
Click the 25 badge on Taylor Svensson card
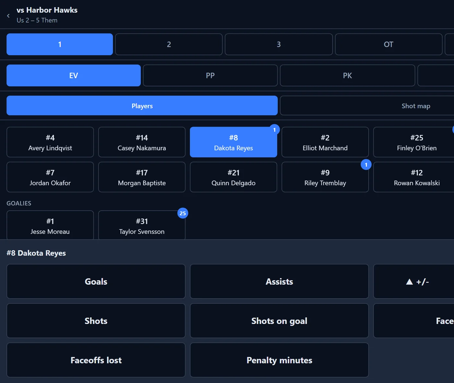(x=183, y=213)
